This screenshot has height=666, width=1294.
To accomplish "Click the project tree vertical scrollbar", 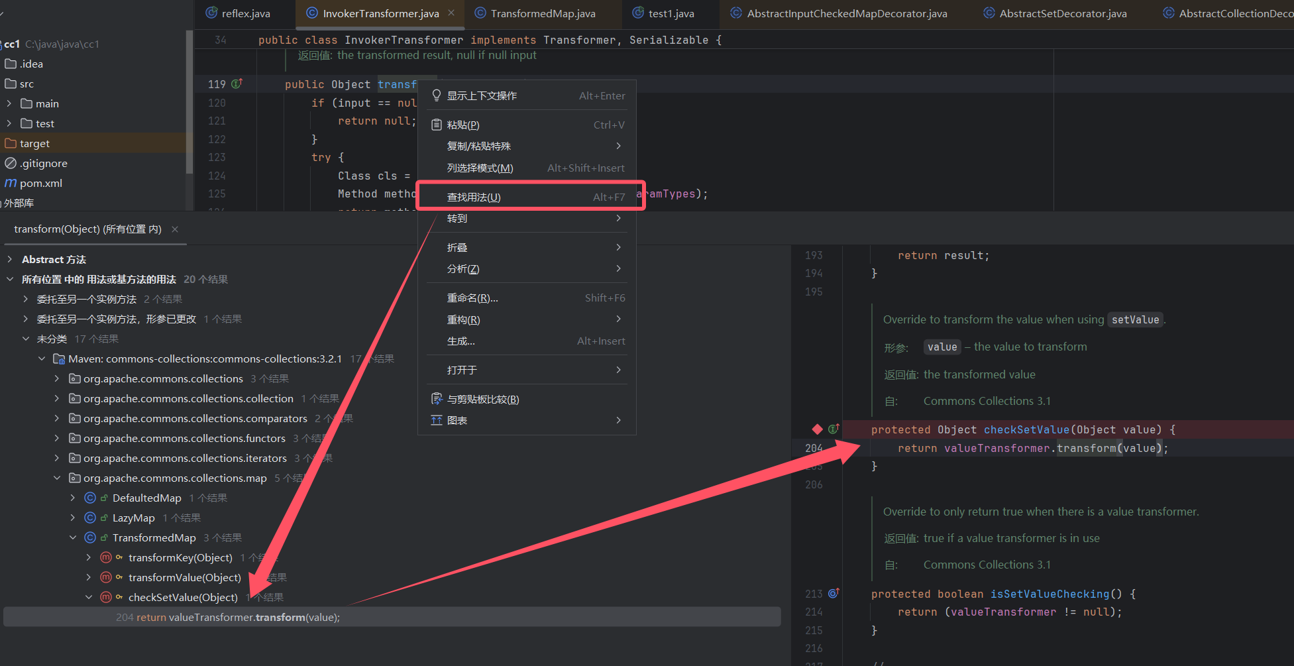I will pyautogui.click(x=189, y=103).
